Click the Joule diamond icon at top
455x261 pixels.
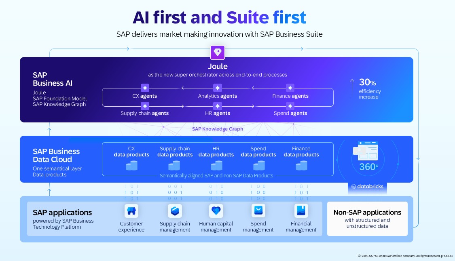[218, 53]
